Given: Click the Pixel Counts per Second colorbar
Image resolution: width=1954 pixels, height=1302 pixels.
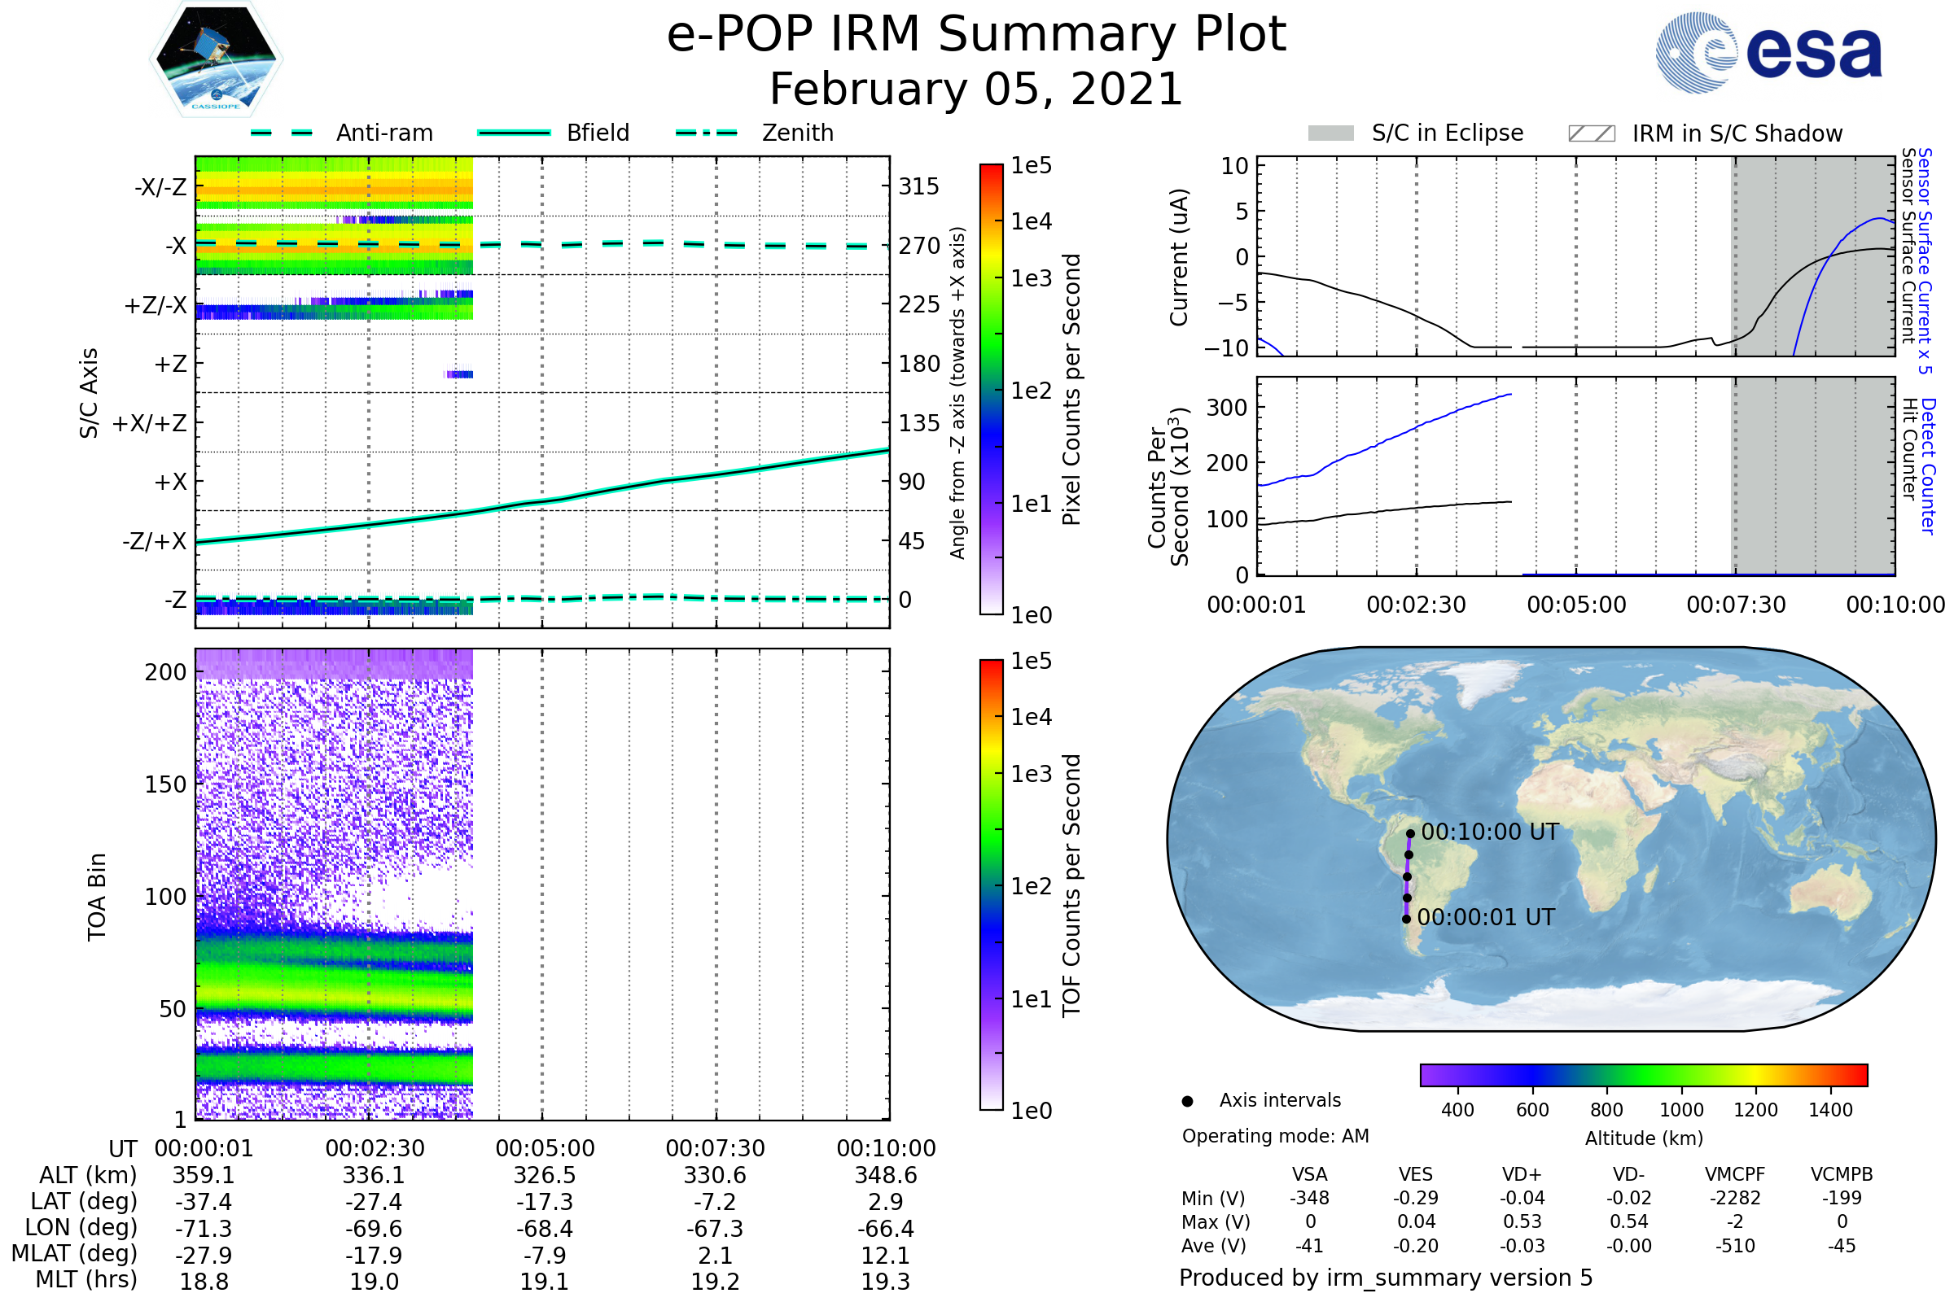Looking at the screenshot, I should pyautogui.click(x=991, y=389).
